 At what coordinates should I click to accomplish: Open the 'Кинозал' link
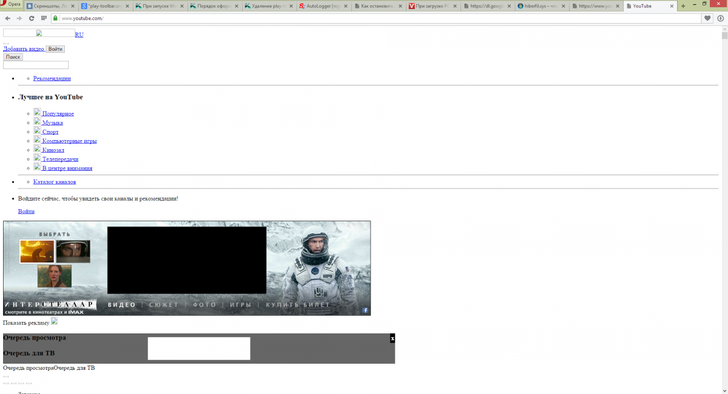53,150
